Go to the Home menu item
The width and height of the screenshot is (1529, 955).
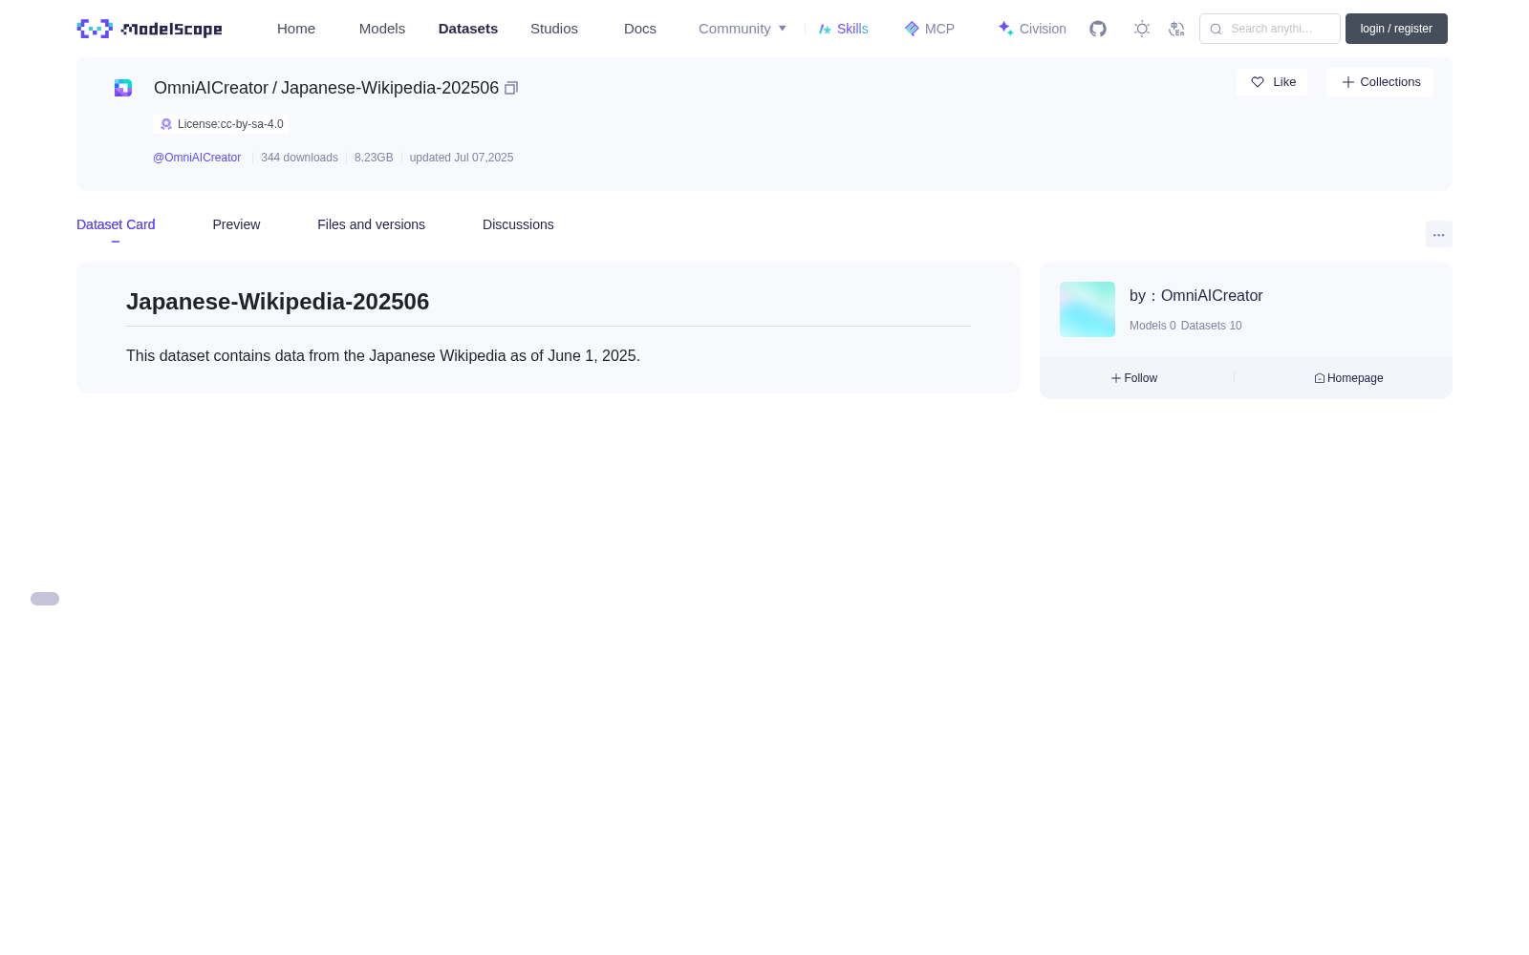pos(296,29)
